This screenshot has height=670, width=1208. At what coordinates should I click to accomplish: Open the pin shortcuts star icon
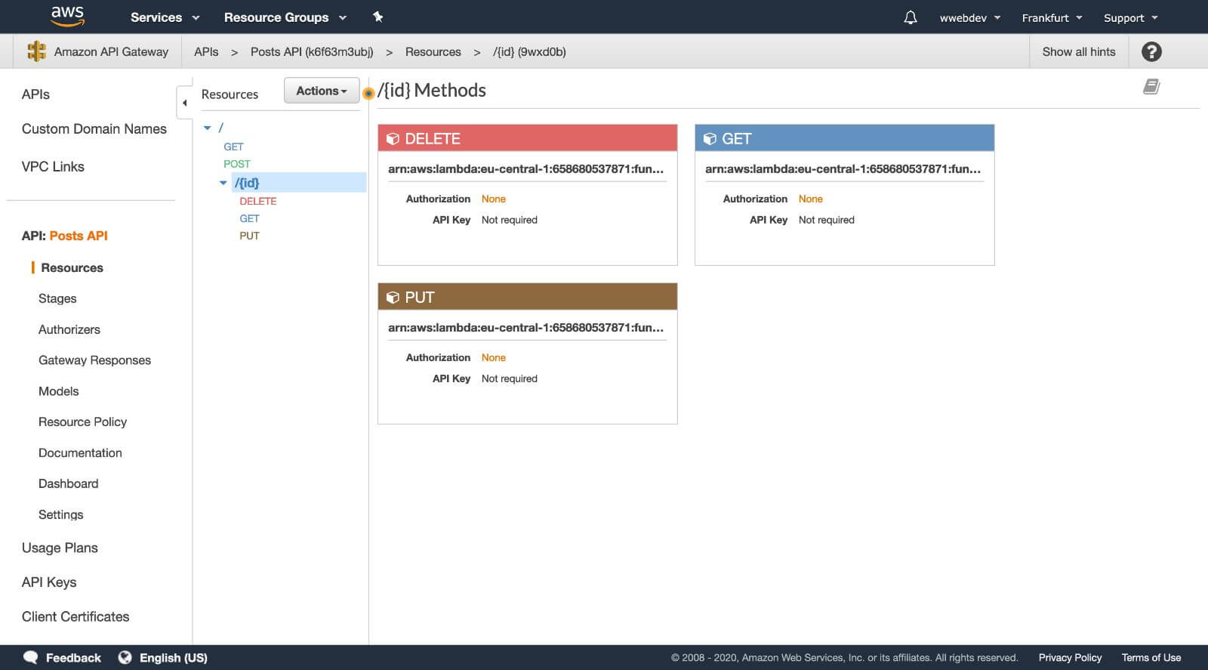pyautogui.click(x=378, y=17)
